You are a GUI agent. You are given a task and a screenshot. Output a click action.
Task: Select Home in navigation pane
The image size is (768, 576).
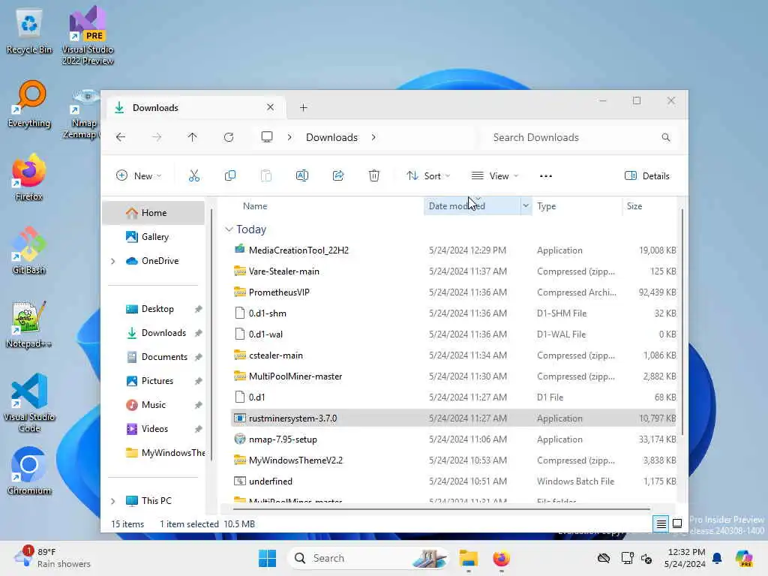[153, 213]
